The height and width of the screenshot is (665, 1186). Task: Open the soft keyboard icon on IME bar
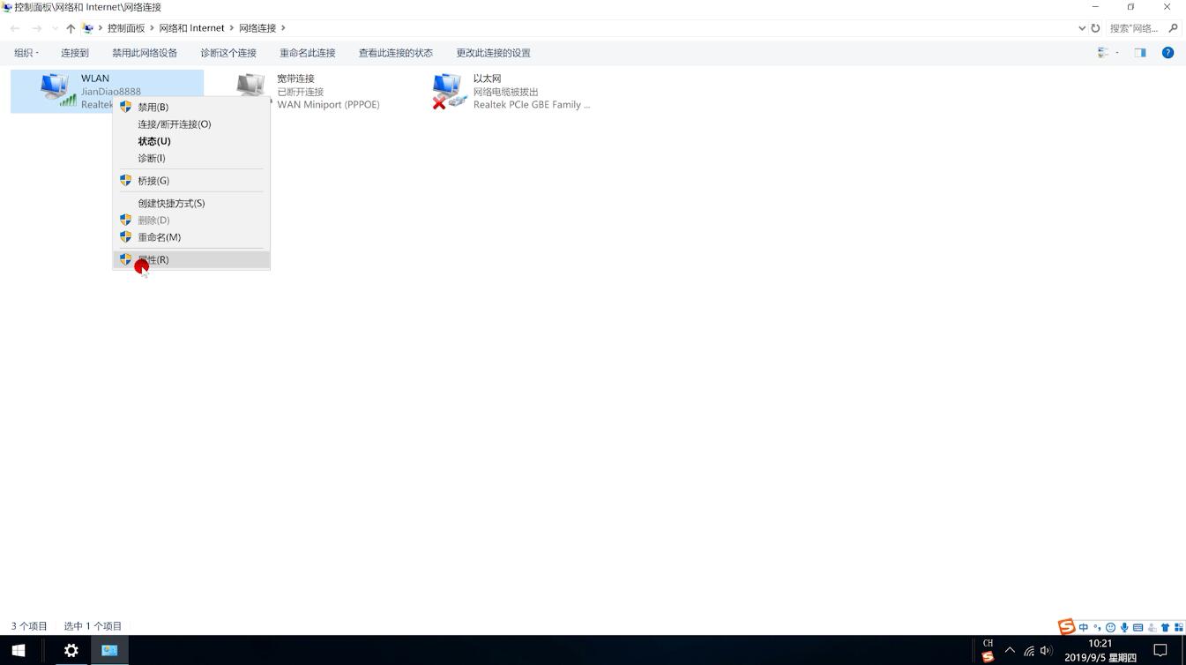point(1138,628)
